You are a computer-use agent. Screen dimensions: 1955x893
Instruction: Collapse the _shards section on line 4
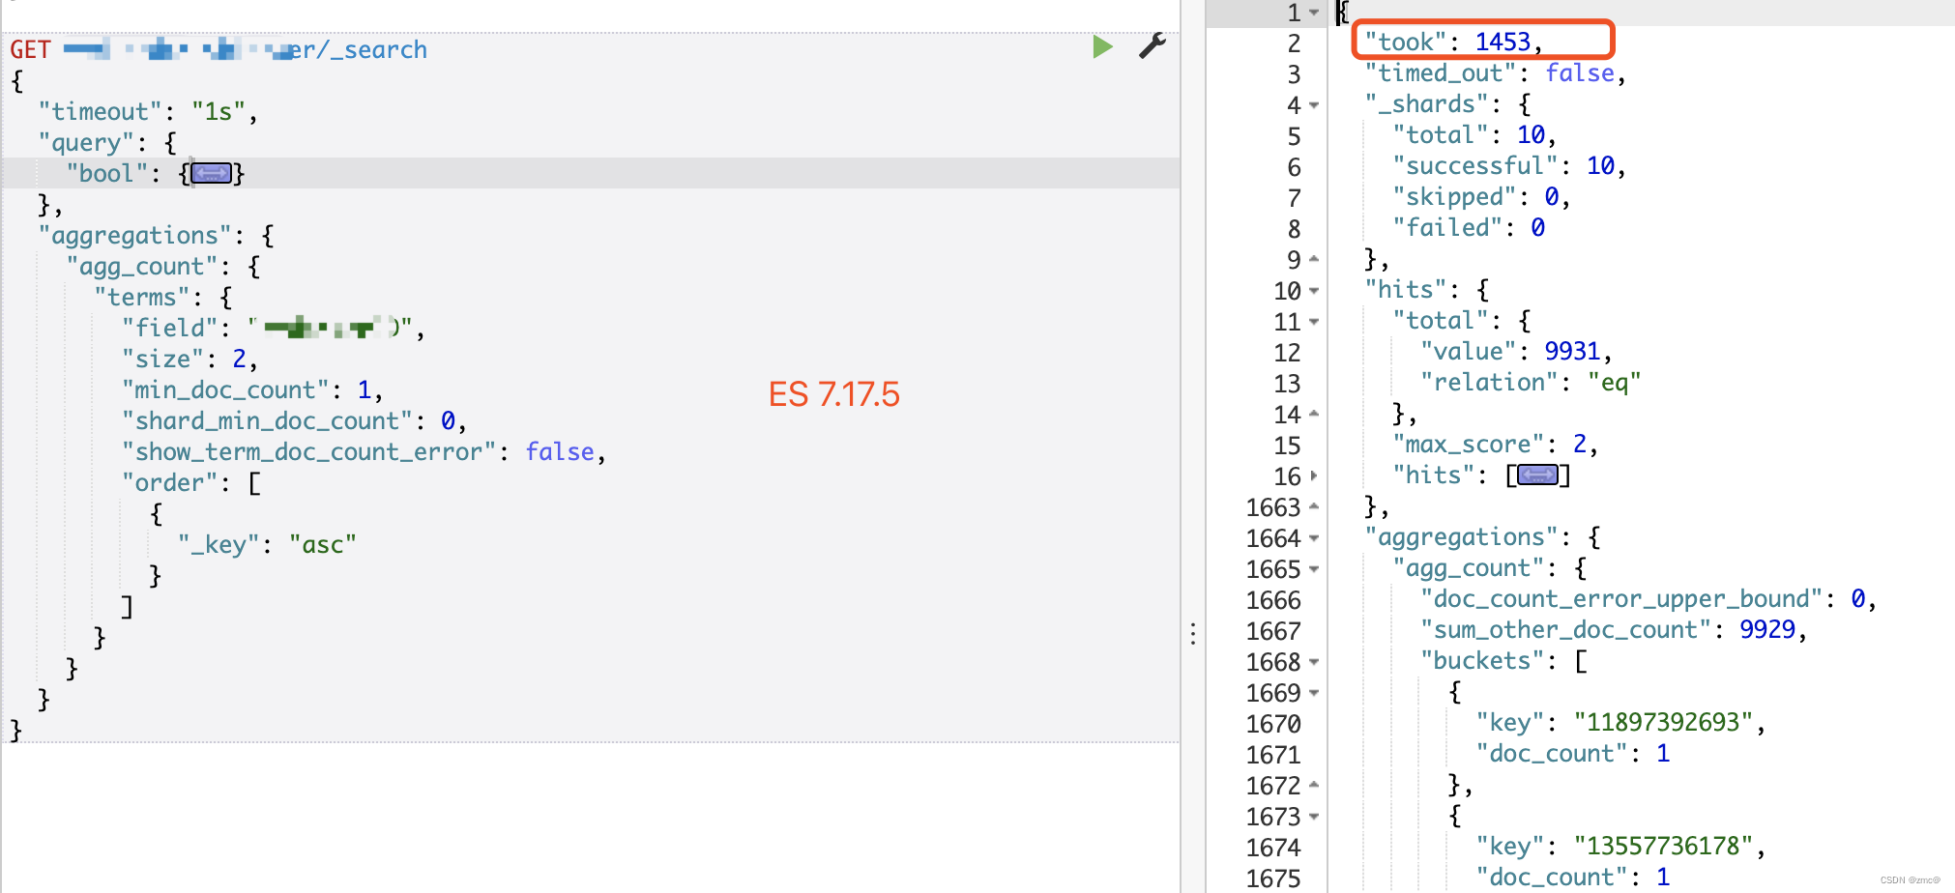1313,104
